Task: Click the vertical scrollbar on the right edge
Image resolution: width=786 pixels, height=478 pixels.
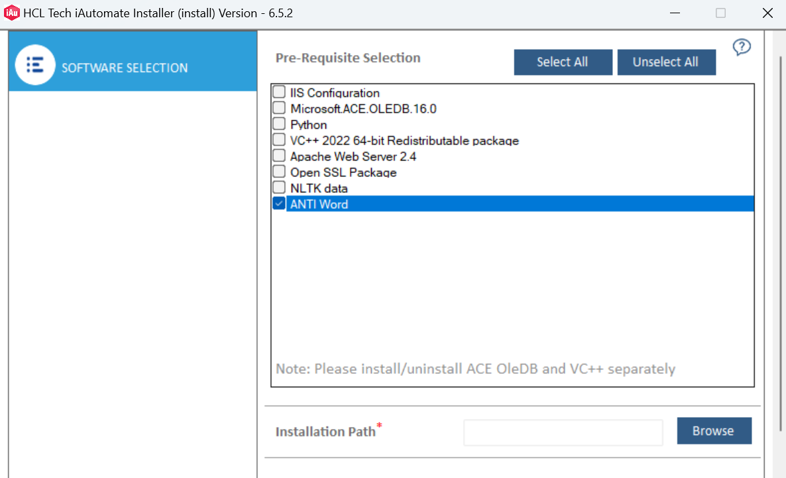Action: point(779,265)
